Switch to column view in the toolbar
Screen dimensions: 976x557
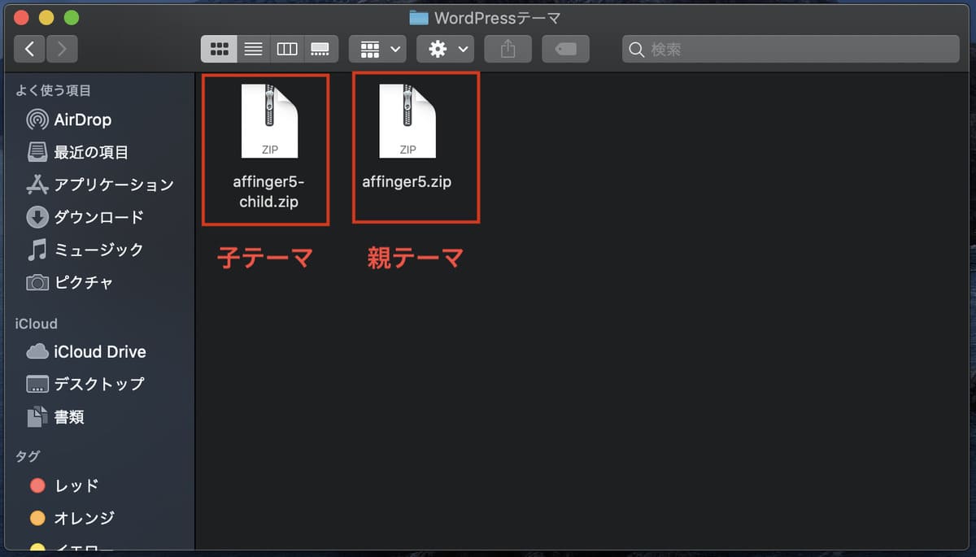pos(286,48)
